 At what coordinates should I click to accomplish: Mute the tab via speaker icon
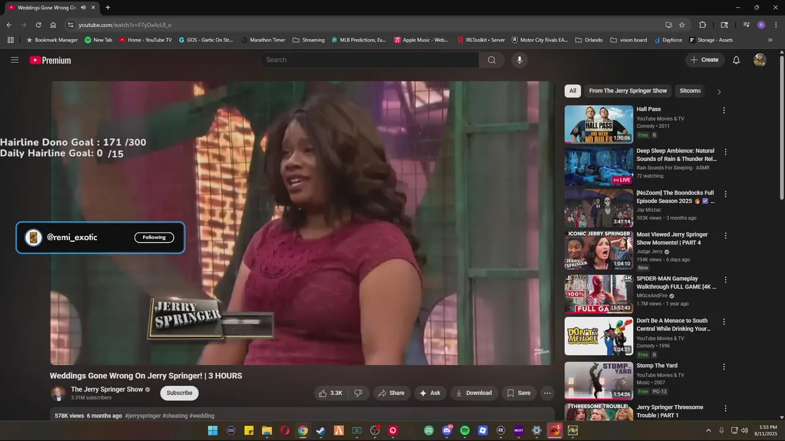pyautogui.click(x=83, y=7)
